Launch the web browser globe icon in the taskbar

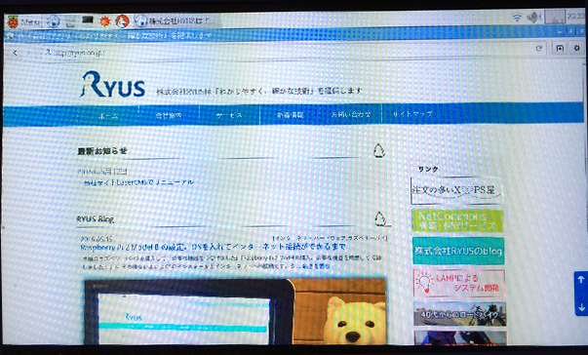(x=54, y=21)
